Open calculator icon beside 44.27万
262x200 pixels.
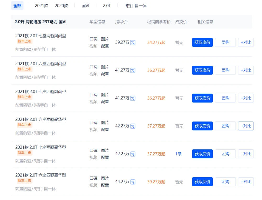tap(133, 182)
